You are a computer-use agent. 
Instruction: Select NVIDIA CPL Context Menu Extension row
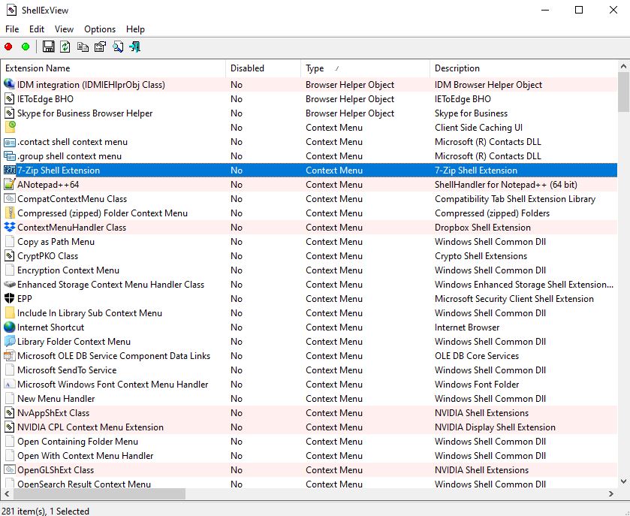(309, 427)
